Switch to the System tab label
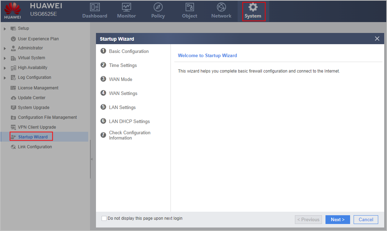 (x=253, y=16)
